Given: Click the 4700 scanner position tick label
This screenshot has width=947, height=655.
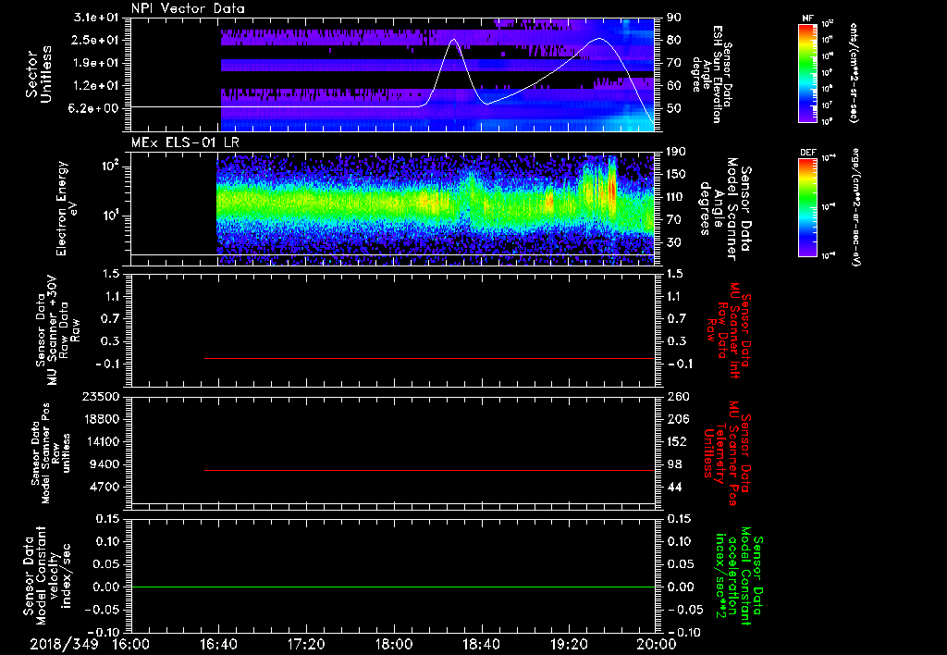Looking at the screenshot, I should click(105, 487).
